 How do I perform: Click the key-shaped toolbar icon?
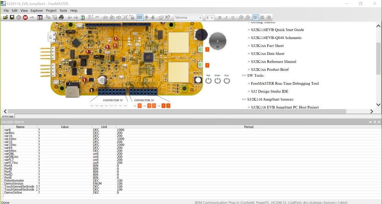pos(32,18)
